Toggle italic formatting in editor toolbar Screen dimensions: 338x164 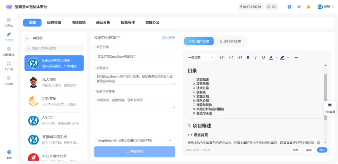pyautogui.click(x=256, y=58)
